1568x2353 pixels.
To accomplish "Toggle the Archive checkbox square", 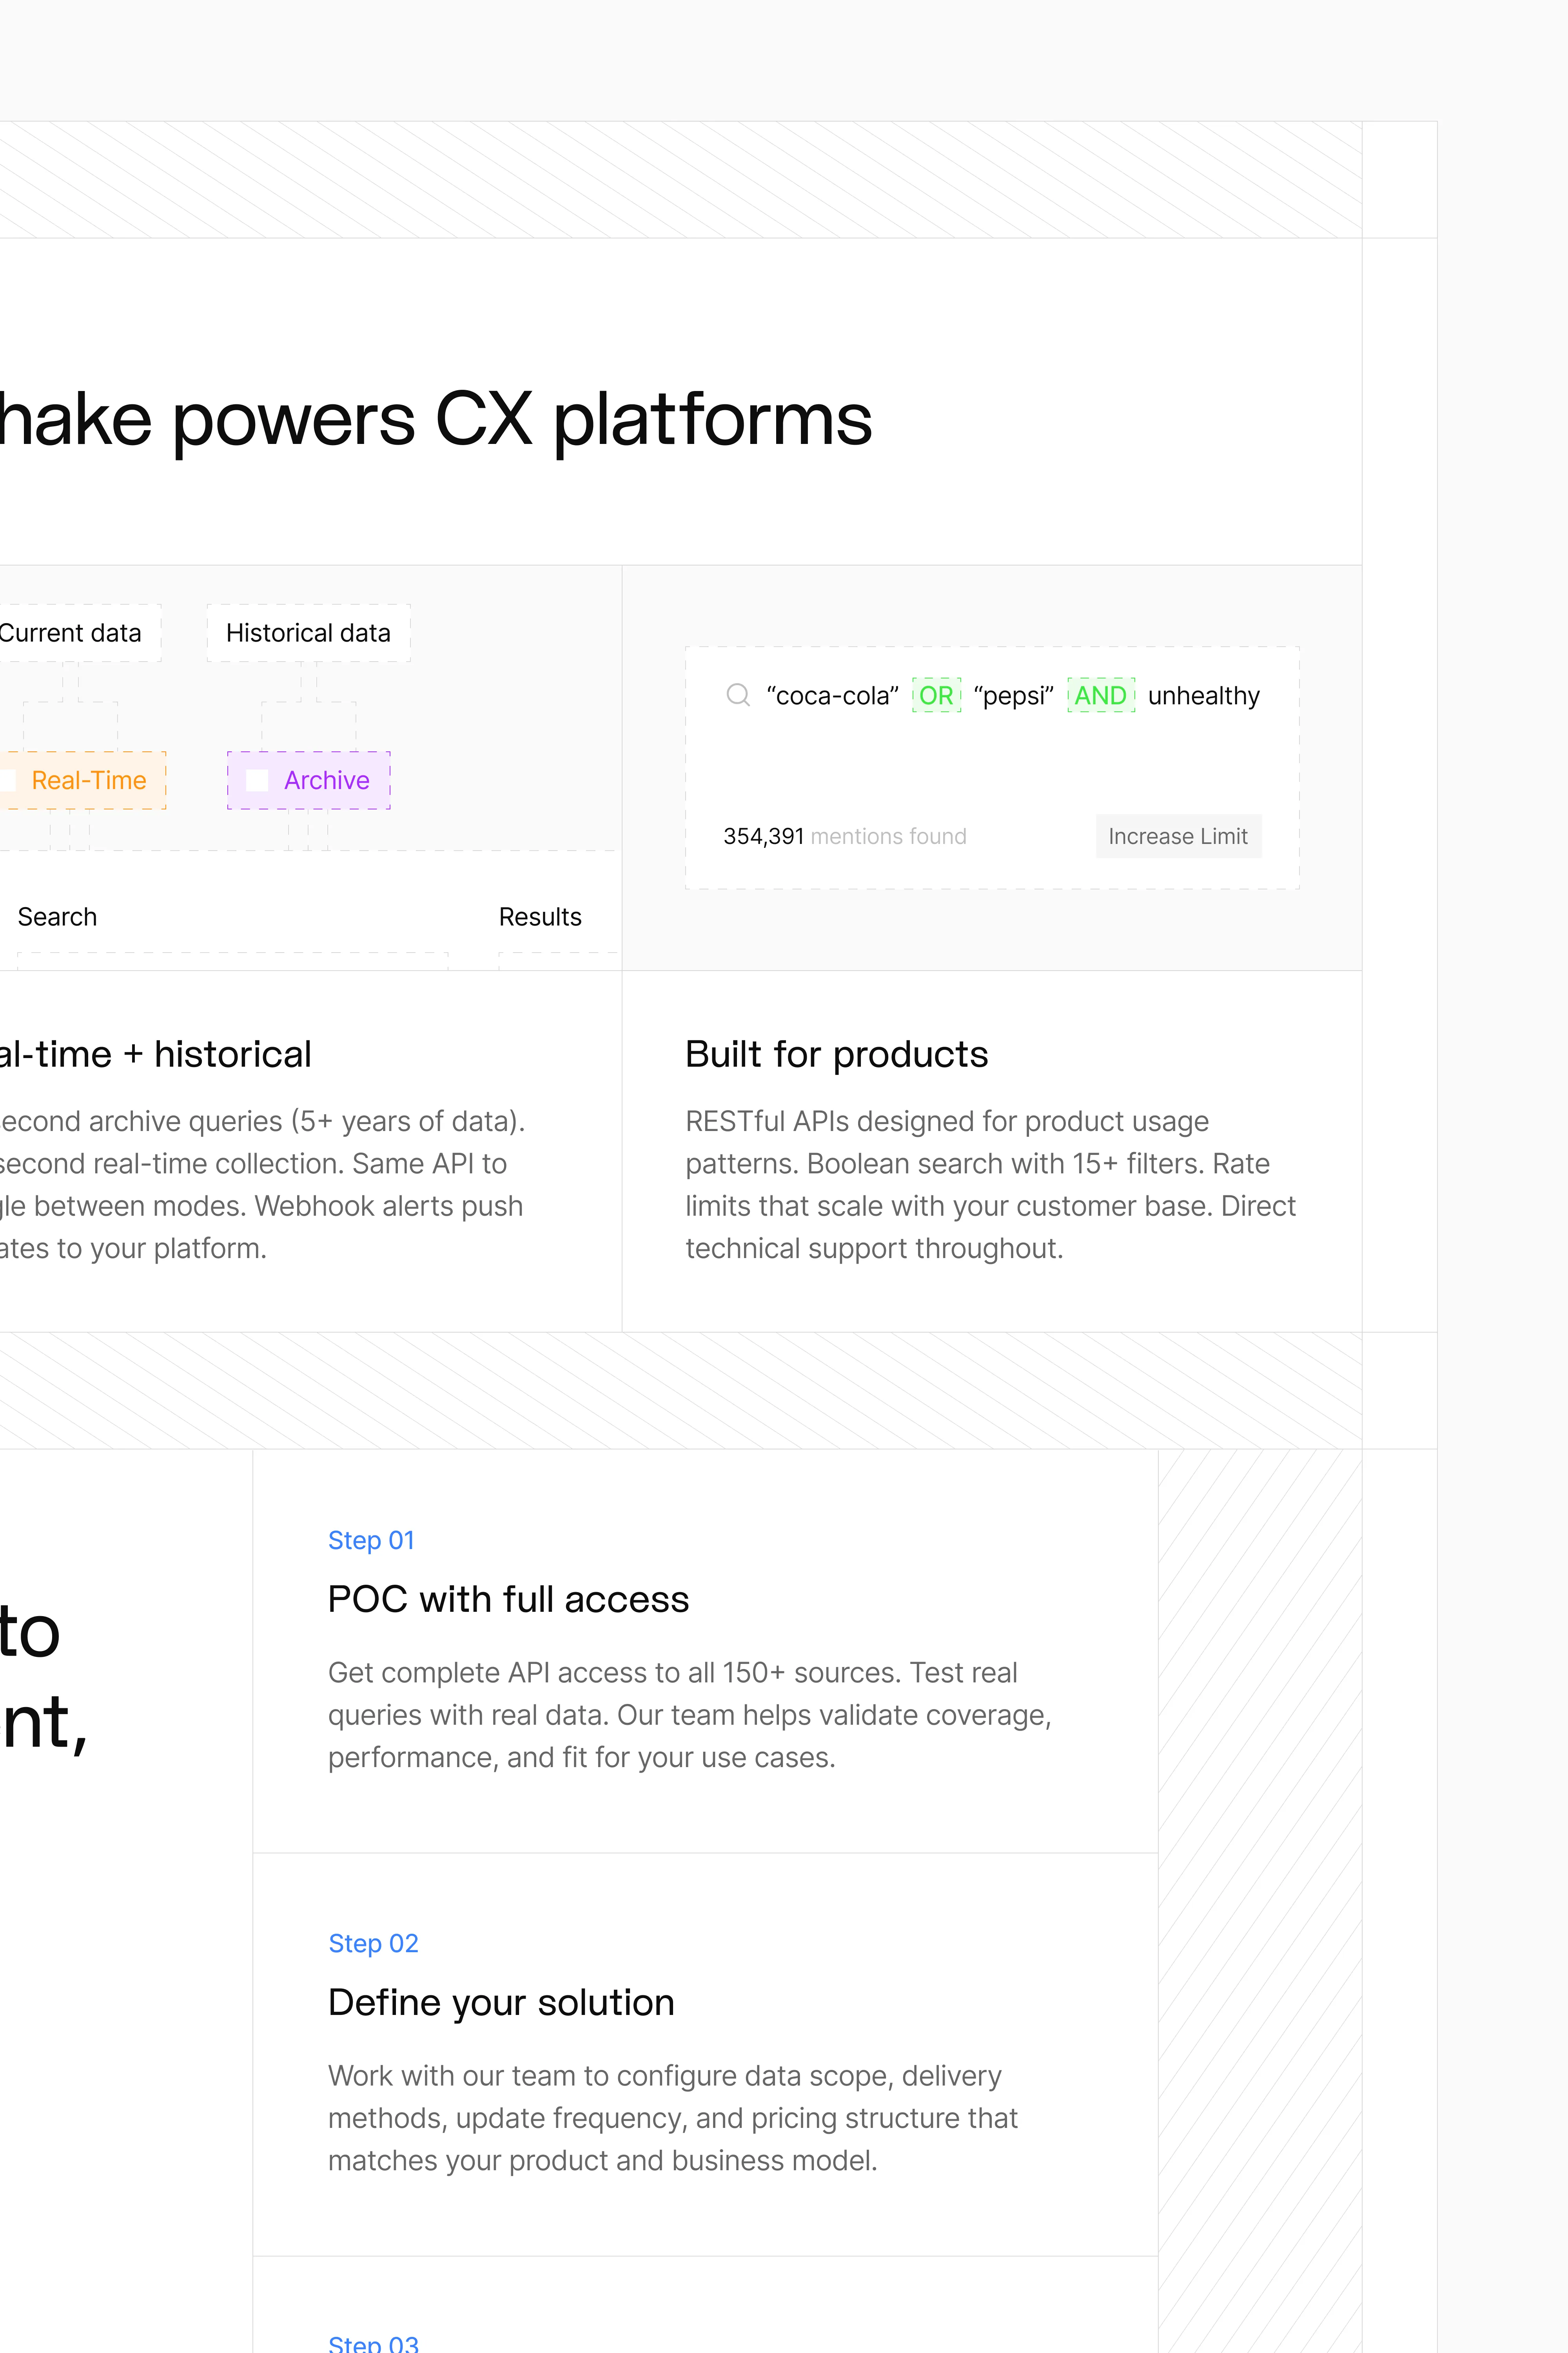I will 257,780.
